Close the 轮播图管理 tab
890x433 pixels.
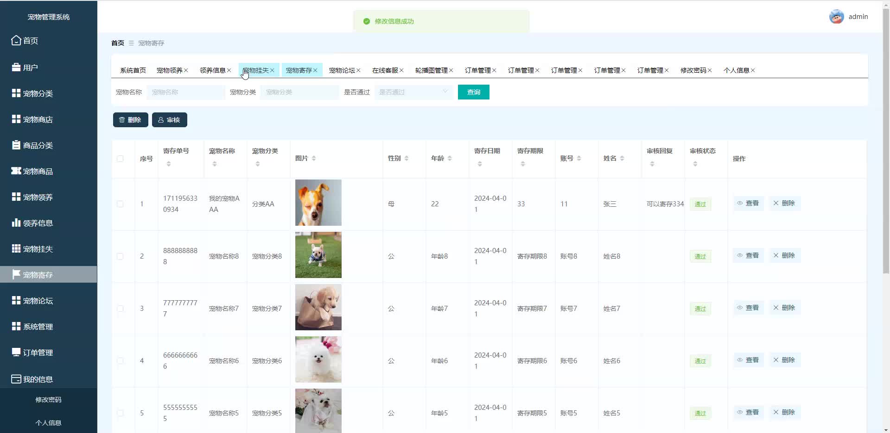(x=451, y=70)
